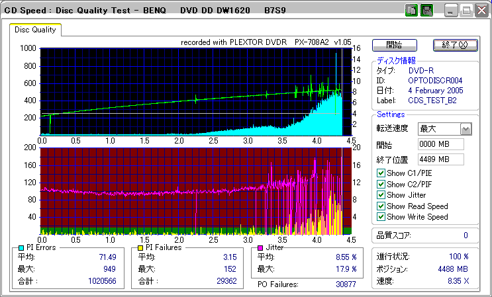Click the disabled maximize window button
The height and width of the screenshot is (297, 492).
tap(466, 11)
